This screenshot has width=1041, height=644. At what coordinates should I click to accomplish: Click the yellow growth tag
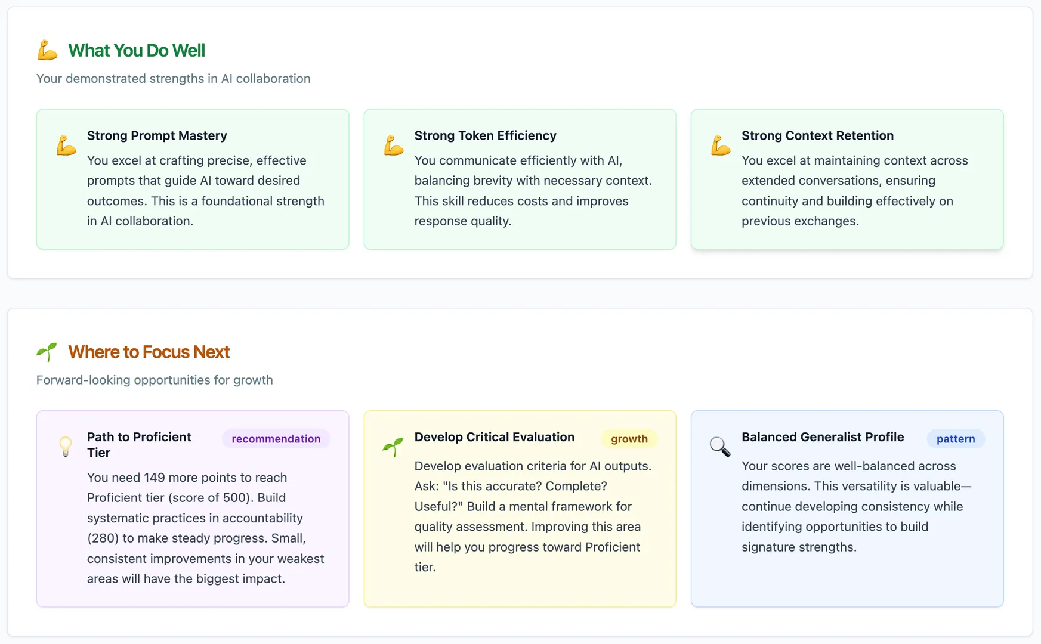(629, 439)
